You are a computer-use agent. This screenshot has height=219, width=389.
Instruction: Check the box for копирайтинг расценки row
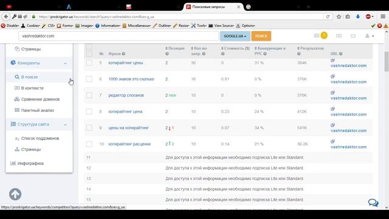pos(89,144)
